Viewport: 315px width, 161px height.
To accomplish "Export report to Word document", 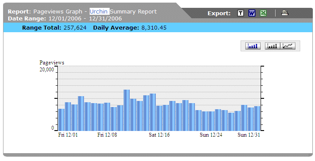I will 252,13.
